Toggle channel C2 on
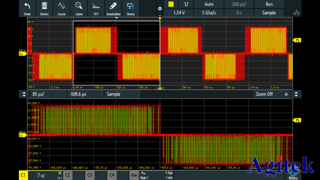 coord(67,175)
